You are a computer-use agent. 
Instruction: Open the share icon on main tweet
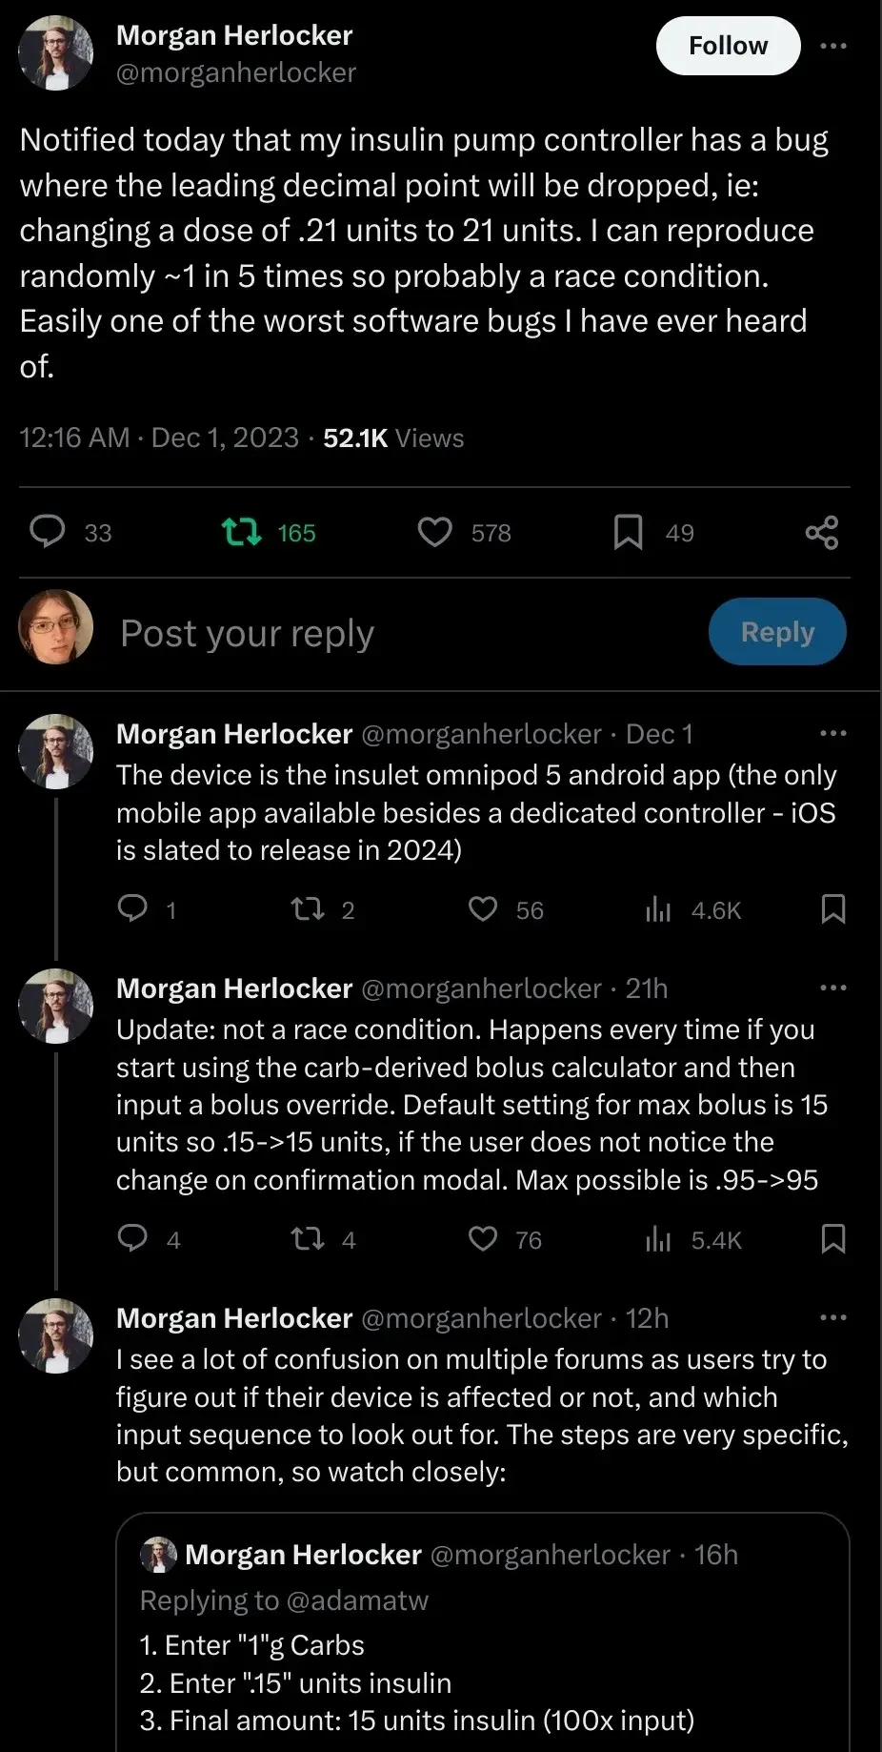(x=822, y=532)
